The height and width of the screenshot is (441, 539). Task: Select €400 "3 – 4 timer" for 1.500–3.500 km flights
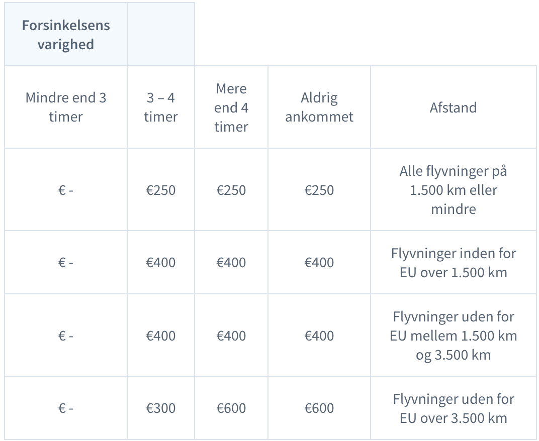point(161,336)
